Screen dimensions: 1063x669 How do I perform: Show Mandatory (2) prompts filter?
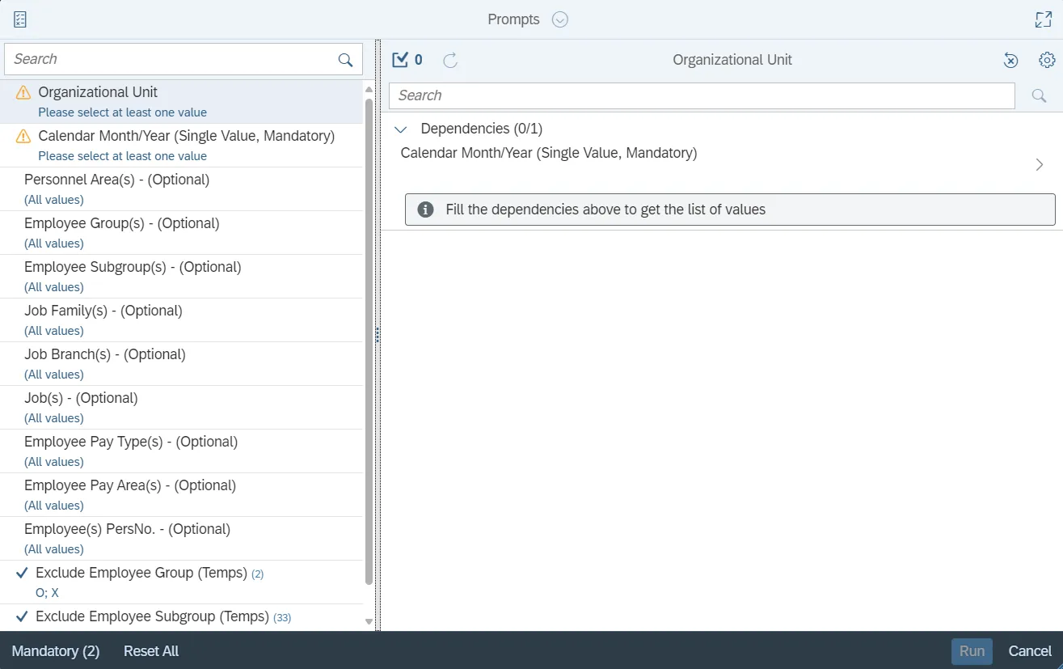tap(56, 651)
